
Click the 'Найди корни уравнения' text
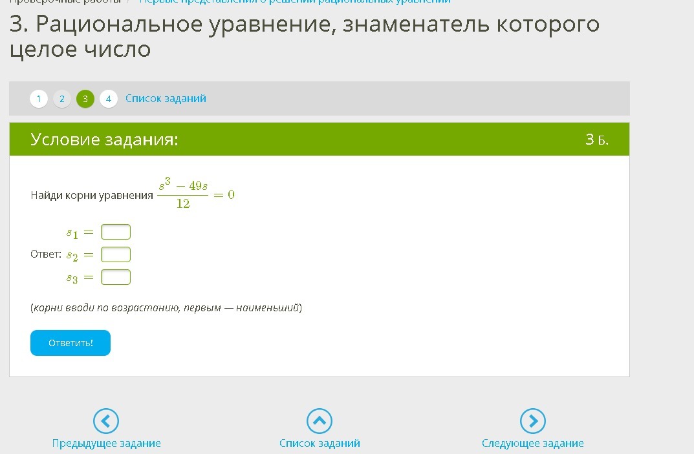pos(92,196)
